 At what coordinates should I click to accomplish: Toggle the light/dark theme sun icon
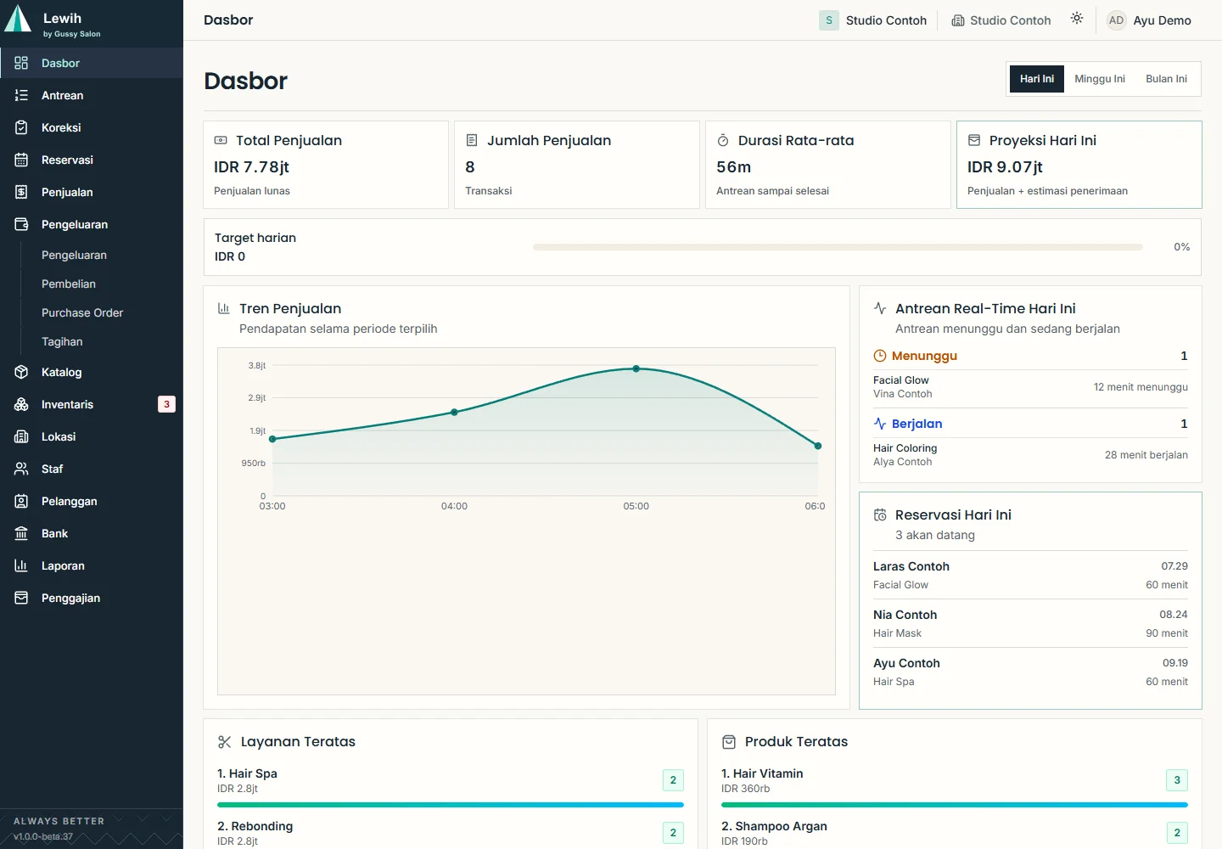[1077, 19]
